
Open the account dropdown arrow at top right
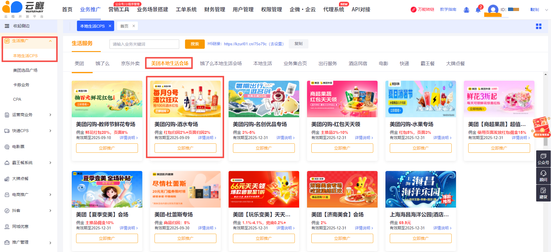pos(546,10)
